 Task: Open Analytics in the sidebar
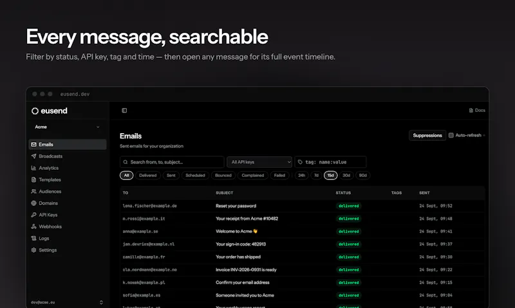68,168
